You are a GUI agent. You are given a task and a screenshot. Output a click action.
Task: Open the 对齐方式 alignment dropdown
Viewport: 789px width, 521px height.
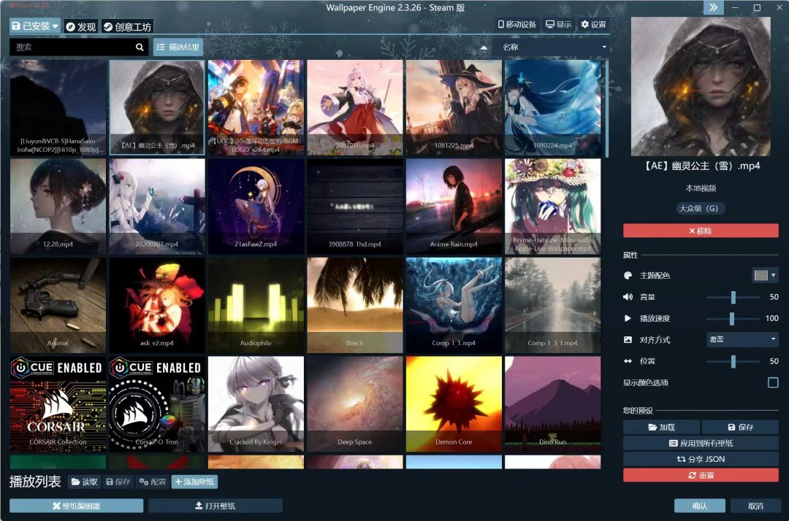pos(742,339)
